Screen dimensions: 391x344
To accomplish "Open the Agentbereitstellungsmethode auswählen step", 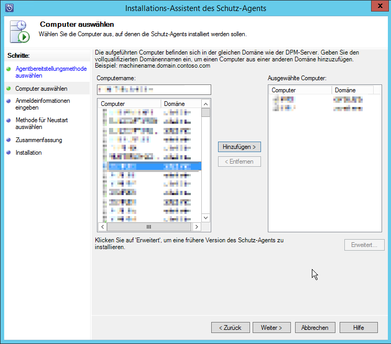I will 50,72.
